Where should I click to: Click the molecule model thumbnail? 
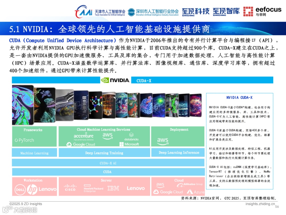tap(95, 105)
